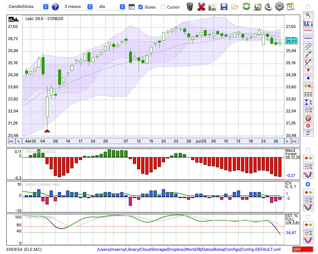Click the 'EST. % FULL (28,3,6)' label
The image size is (318, 254).
[x=292, y=219]
